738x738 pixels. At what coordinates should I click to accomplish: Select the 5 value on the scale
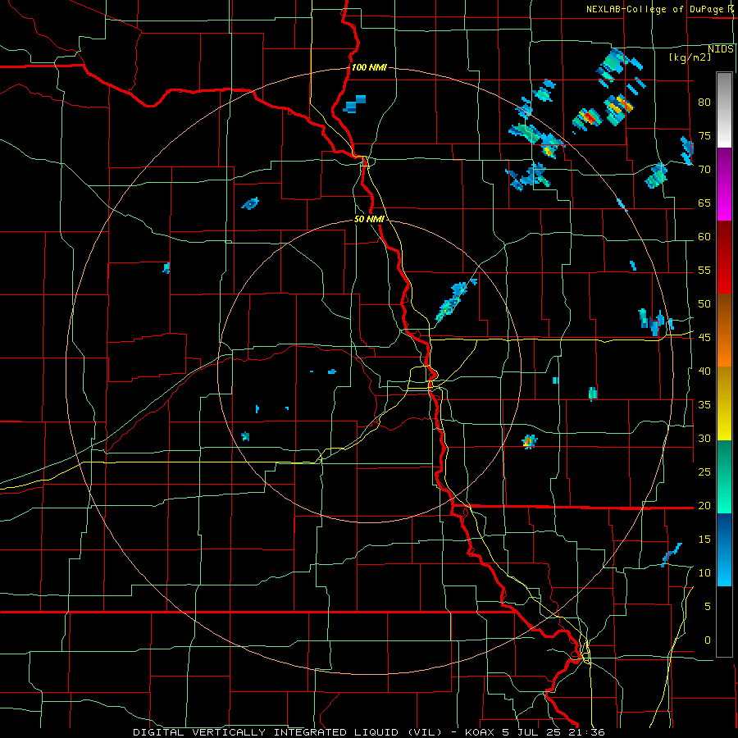pyautogui.click(x=708, y=606)
